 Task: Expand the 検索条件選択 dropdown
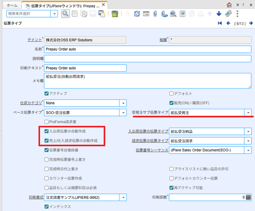(x=54, y=14)
